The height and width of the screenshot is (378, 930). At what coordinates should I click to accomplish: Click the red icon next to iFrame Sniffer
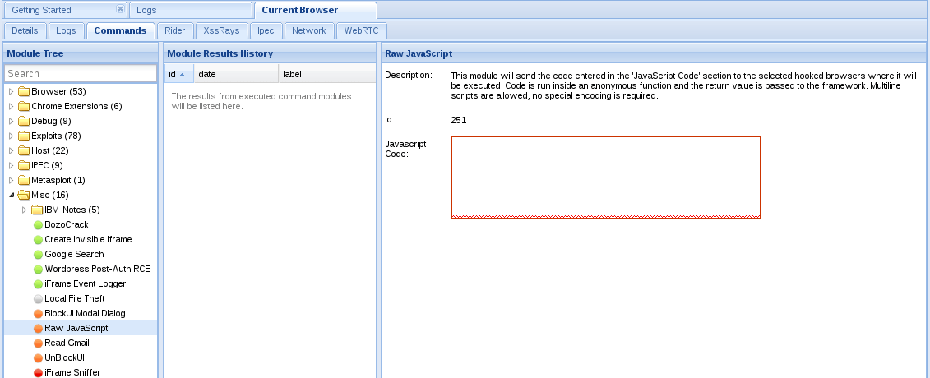pos(38,373)
